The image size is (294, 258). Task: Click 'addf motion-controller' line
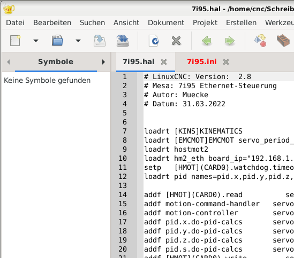coord(191,213)
